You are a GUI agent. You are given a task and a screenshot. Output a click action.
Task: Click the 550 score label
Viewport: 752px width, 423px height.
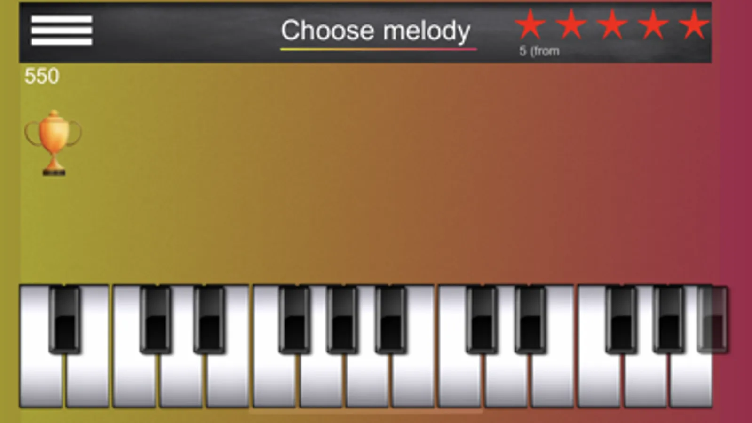coord(42,76)
